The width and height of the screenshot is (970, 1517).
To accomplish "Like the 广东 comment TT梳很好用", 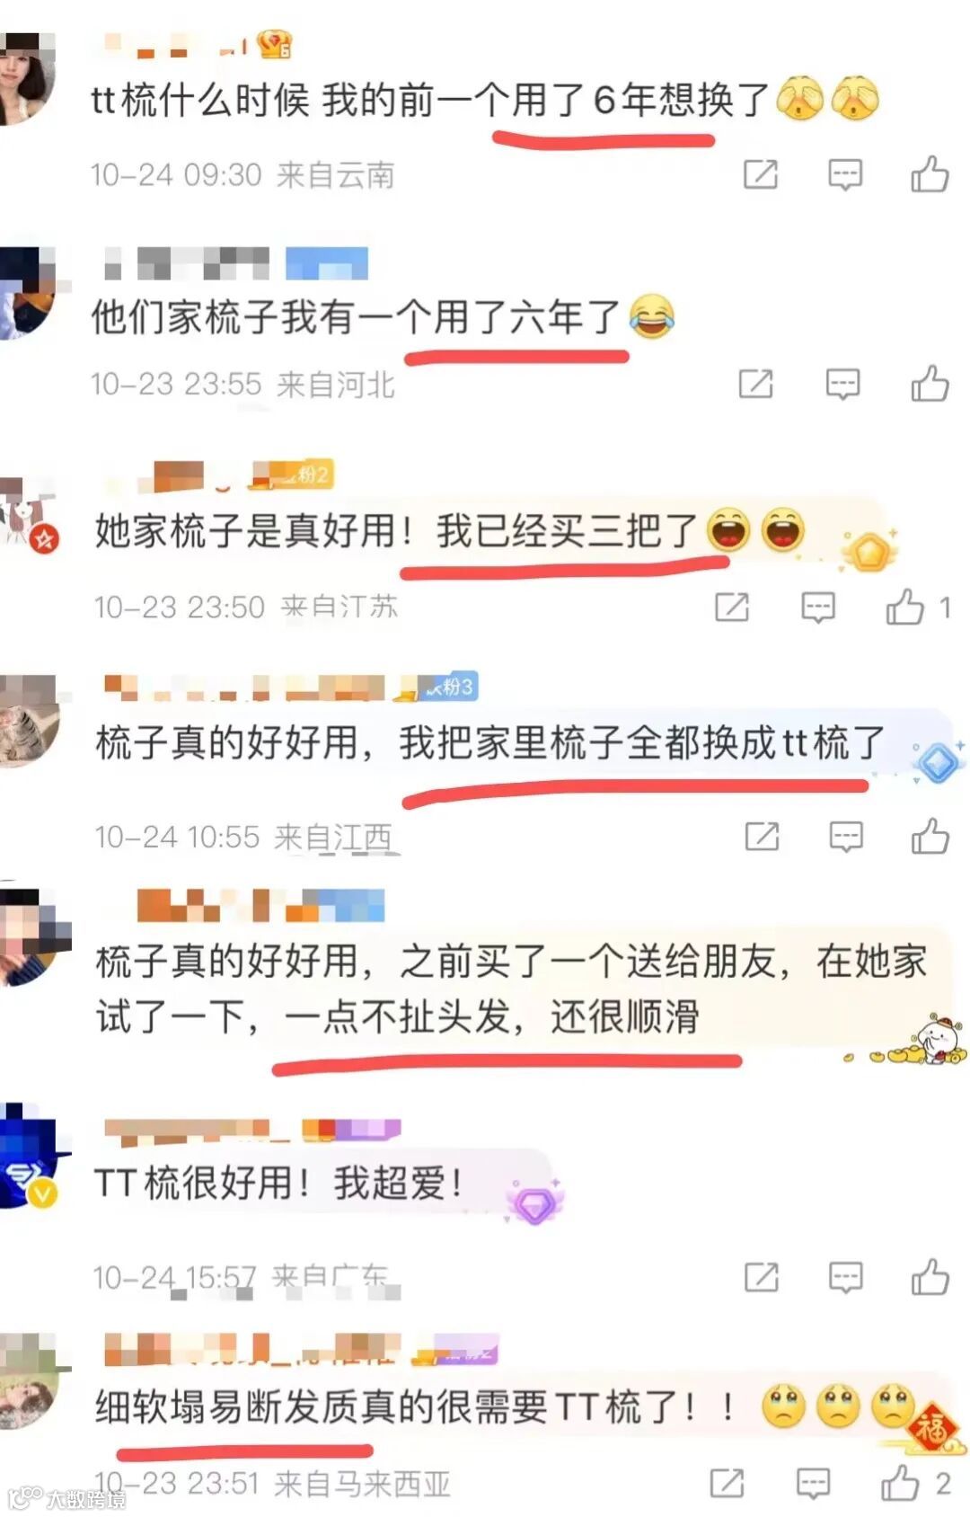I will pyautogui.click(x=930, y=1276).
